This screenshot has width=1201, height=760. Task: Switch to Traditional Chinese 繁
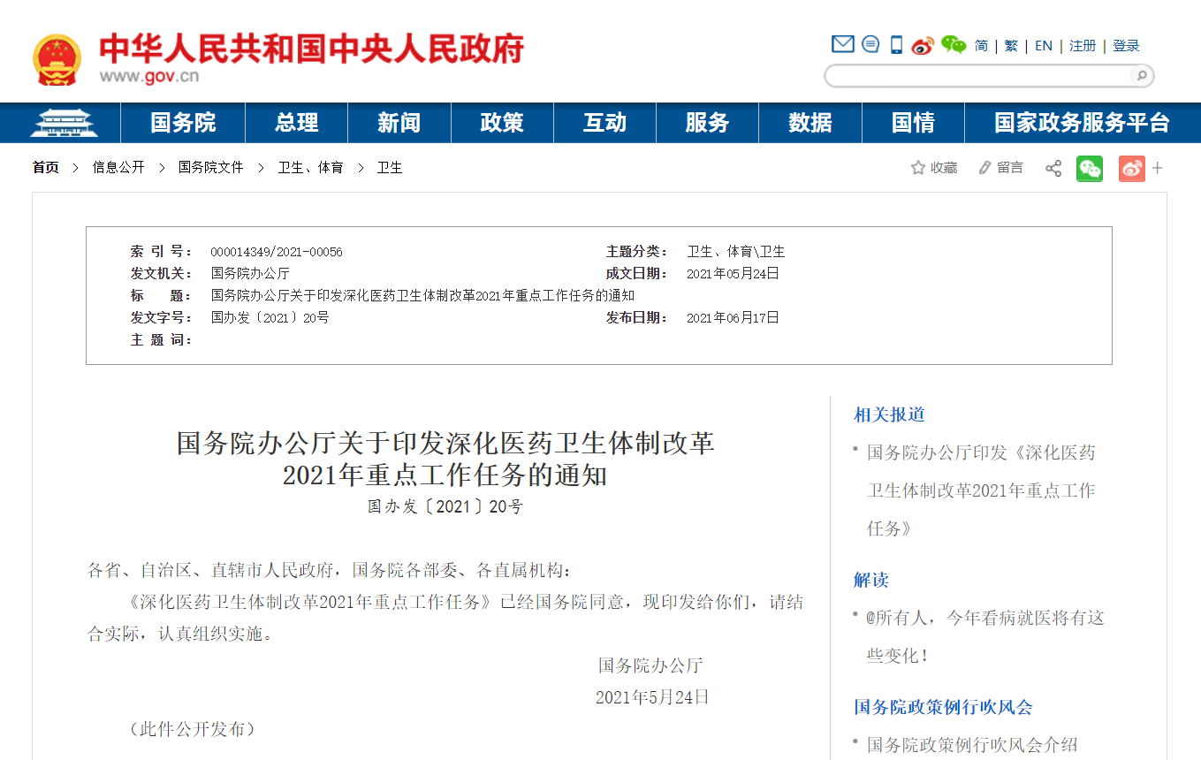click(1011, 46)
